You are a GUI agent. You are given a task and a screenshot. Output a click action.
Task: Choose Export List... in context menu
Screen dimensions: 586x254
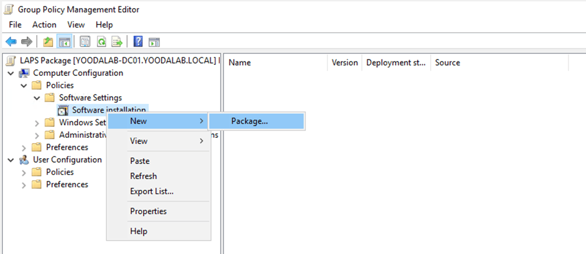159,191
